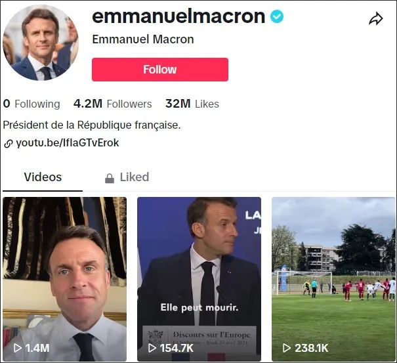
Task: Click the play icon next to 154.7K
Action: (152, 348)
